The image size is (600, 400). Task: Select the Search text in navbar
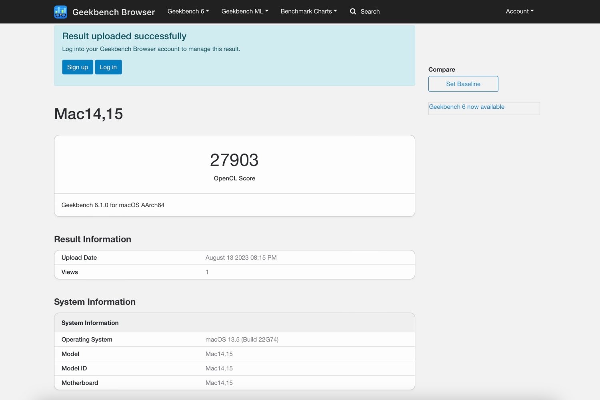(x=370, y=12)
